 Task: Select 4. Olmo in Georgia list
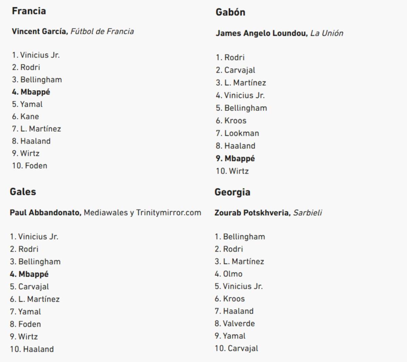click(x=229, y=274)
